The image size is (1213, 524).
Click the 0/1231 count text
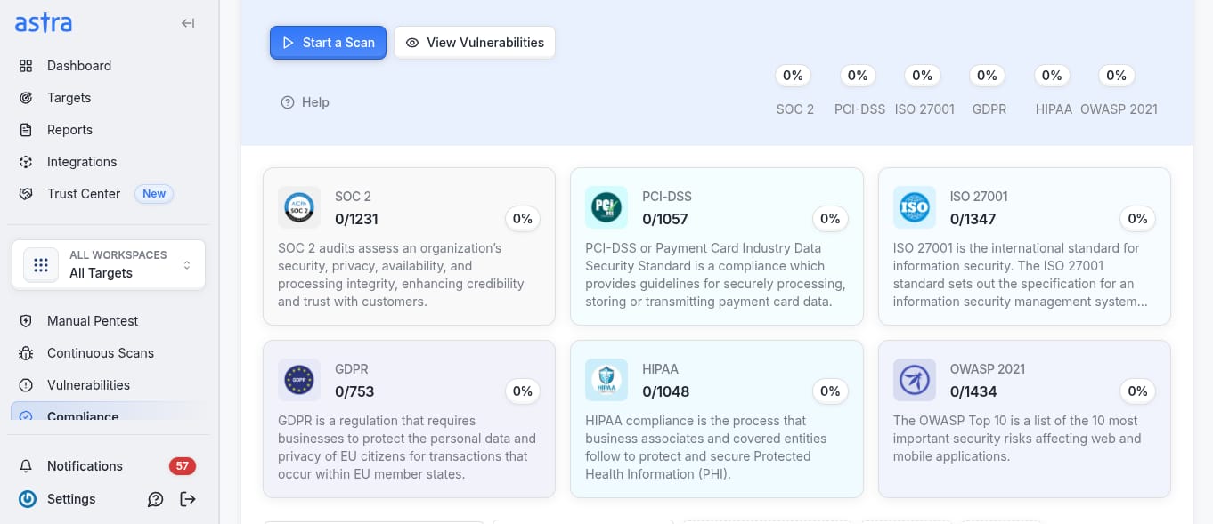pos(356,219)
